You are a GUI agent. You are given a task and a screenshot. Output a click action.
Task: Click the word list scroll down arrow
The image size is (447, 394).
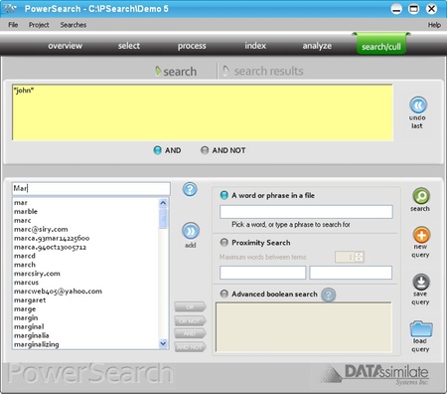(163, 343)
